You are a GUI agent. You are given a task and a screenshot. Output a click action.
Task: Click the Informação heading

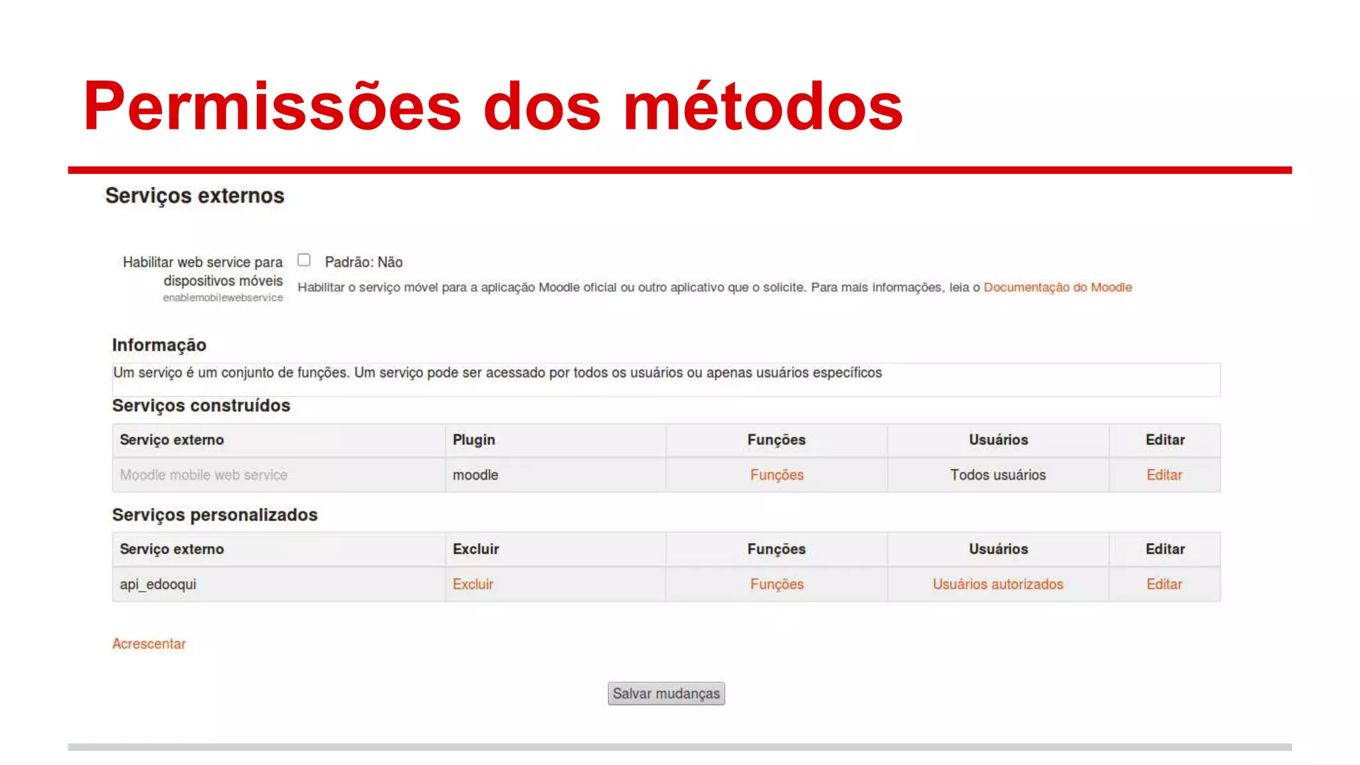click(x=159, y=345)
